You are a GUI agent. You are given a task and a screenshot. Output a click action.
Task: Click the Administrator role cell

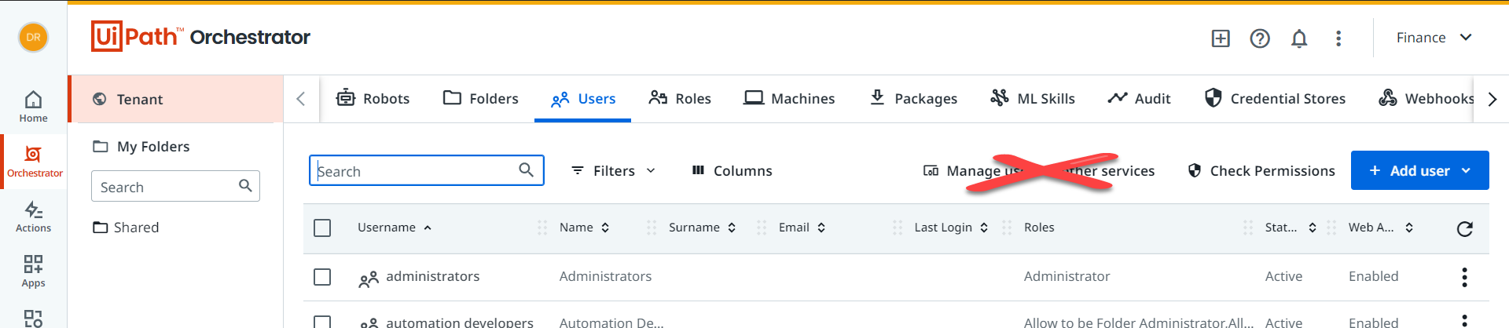(x=1067, y=276)
